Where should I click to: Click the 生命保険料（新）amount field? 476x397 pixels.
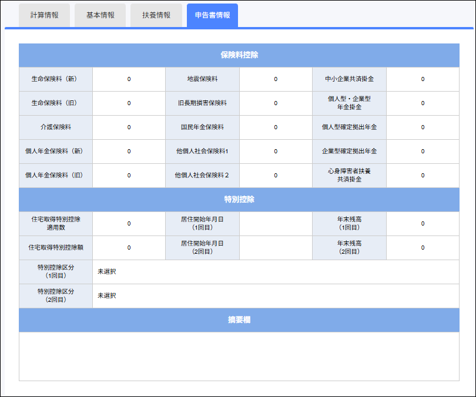[129, 78]
